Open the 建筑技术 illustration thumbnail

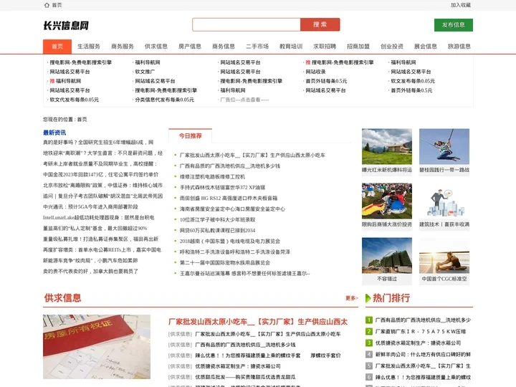[444, 203]
